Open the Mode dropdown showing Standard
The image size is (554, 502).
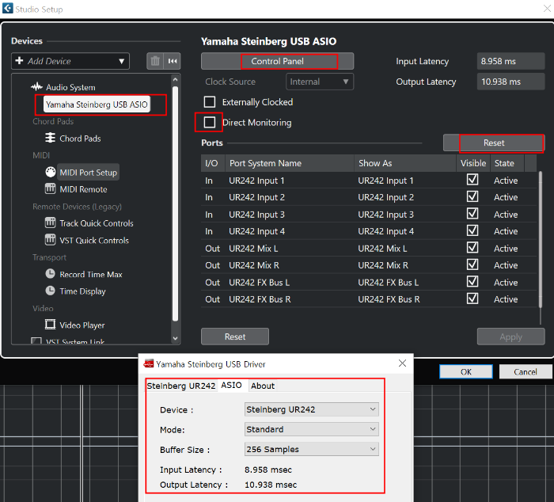pyautogui.click(x=311, y=429)
